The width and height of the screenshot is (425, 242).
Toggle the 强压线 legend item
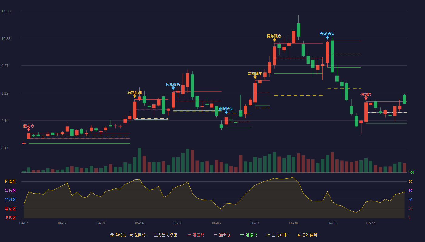196,235
